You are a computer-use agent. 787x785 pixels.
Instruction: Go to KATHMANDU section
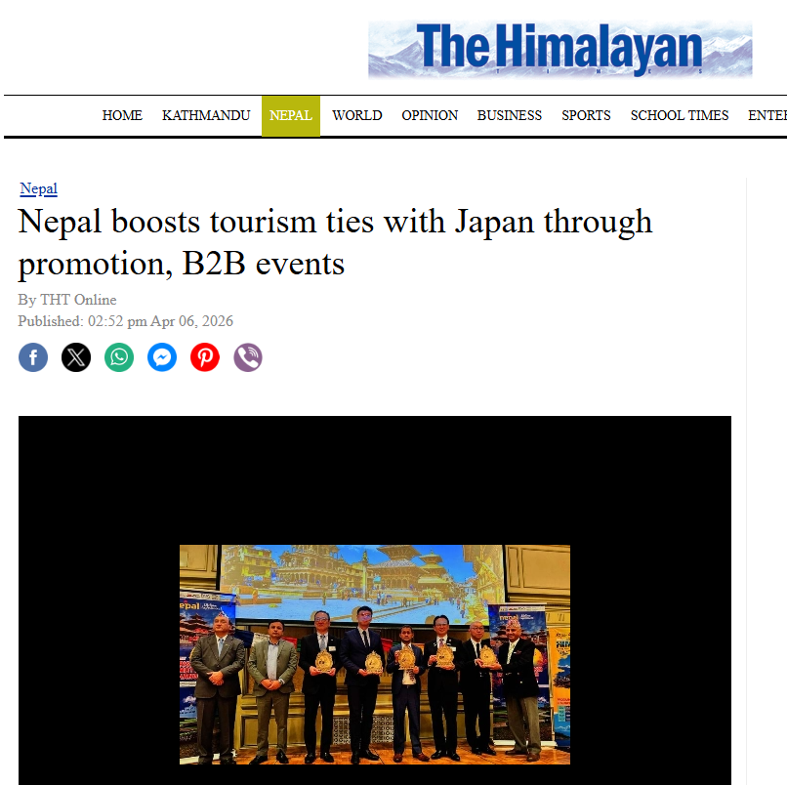[206, 115]
